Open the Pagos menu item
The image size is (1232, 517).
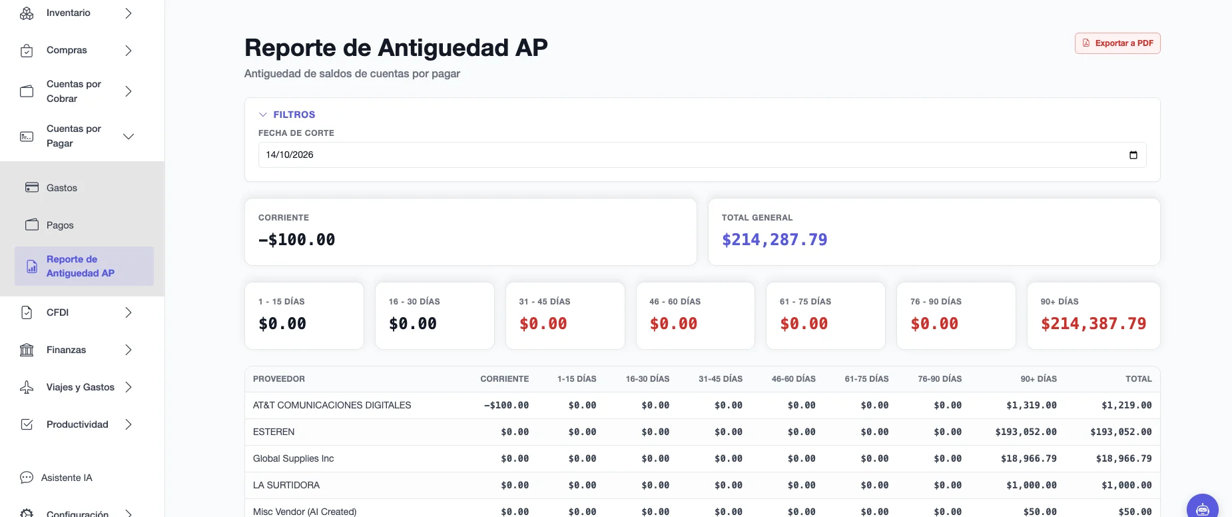pyautogui.click(x=84, y=225)
